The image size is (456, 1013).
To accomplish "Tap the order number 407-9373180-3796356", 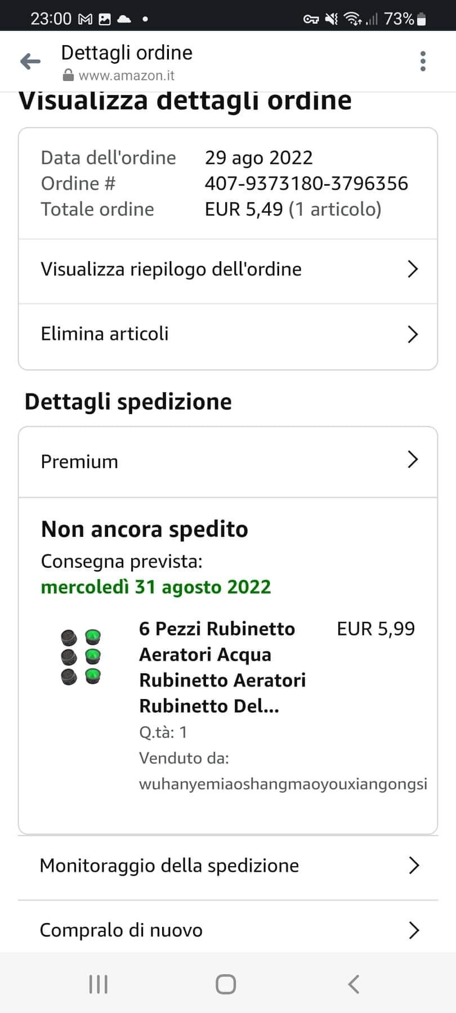I will click(306, 183).
